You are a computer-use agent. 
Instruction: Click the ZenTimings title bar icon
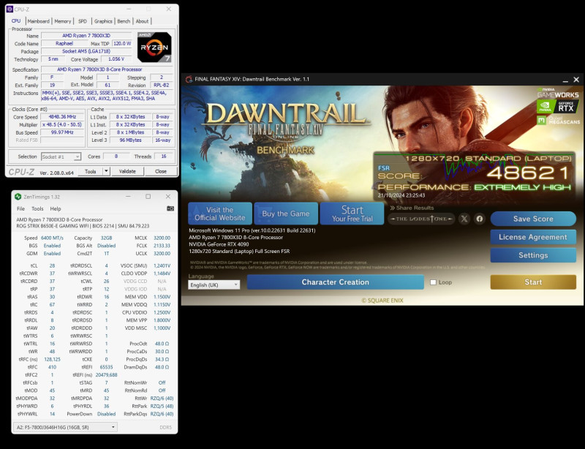18,197
